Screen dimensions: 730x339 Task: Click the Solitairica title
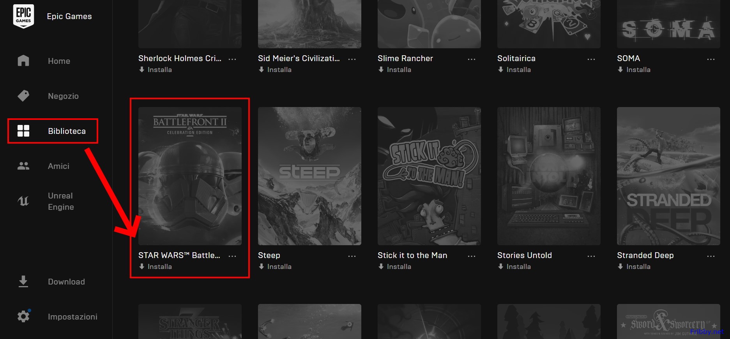tap(516, 58)
